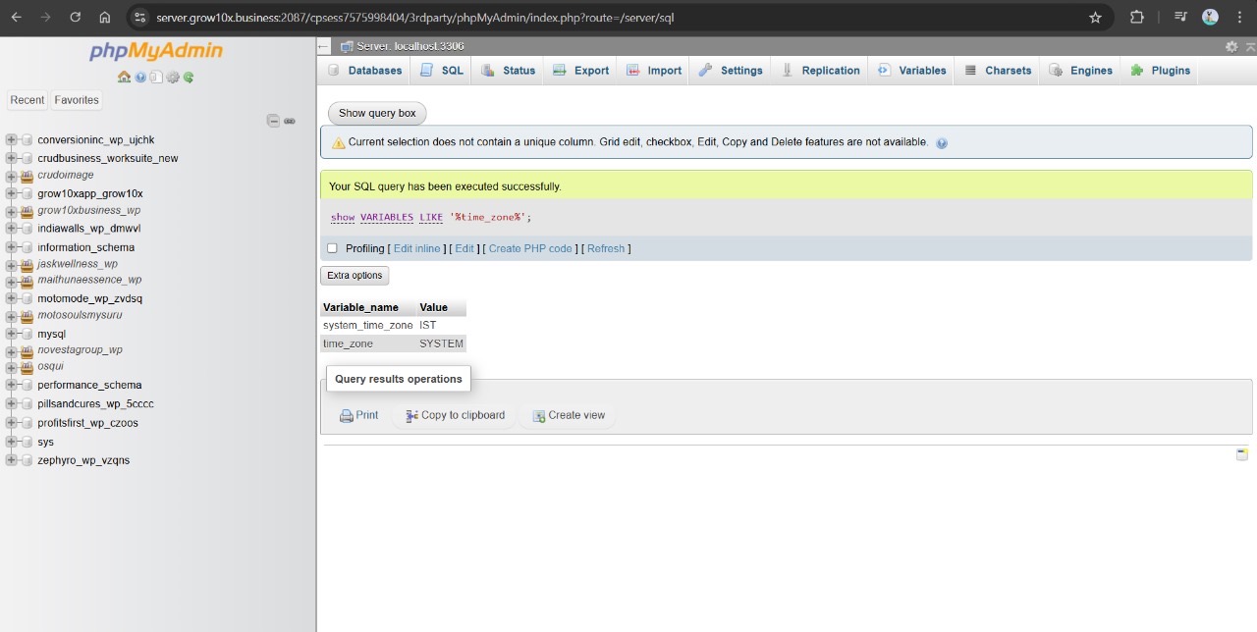1257x632 pixels.
Task: Click Create PHP code link
Action: point(530,249)
